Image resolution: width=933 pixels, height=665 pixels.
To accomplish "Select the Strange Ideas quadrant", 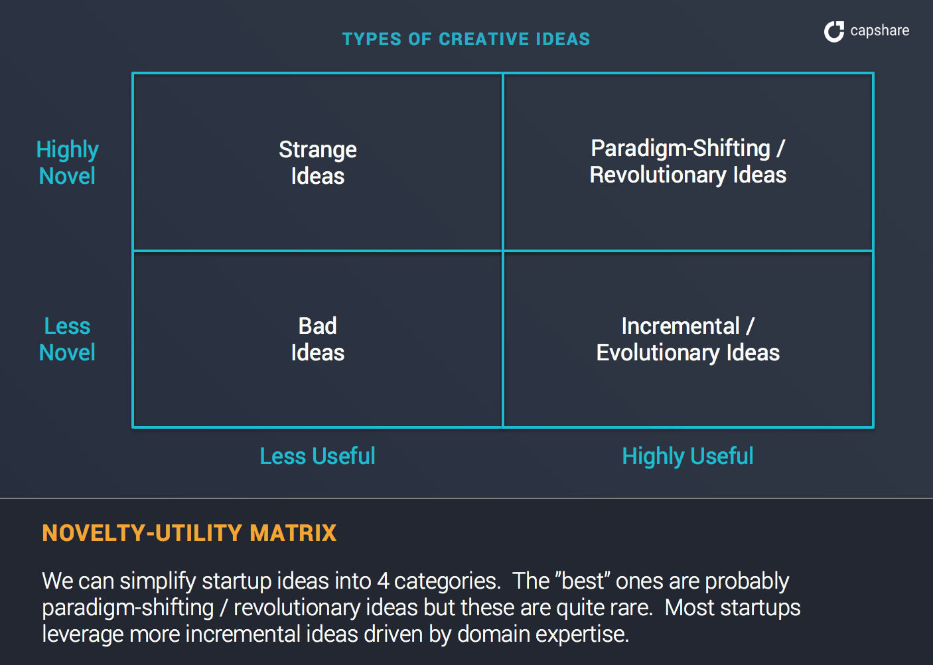I will click(318, 162).
